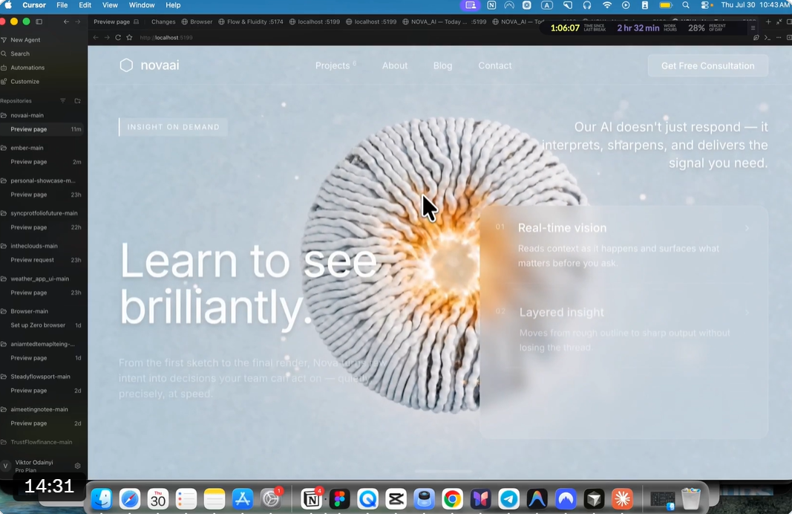Go back with title bar back arrow

coord(66,22)
